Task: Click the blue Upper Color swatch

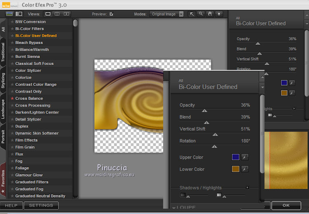Action: (236, 157)
